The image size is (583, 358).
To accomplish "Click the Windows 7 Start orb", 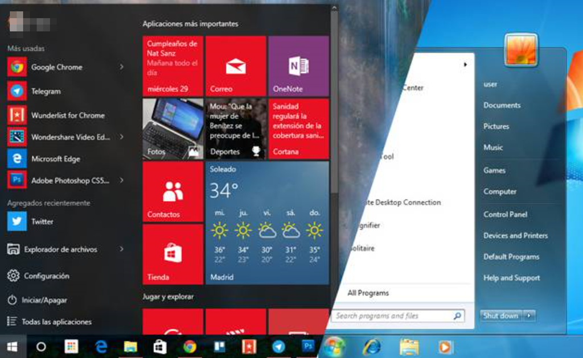I will (334, 346).
